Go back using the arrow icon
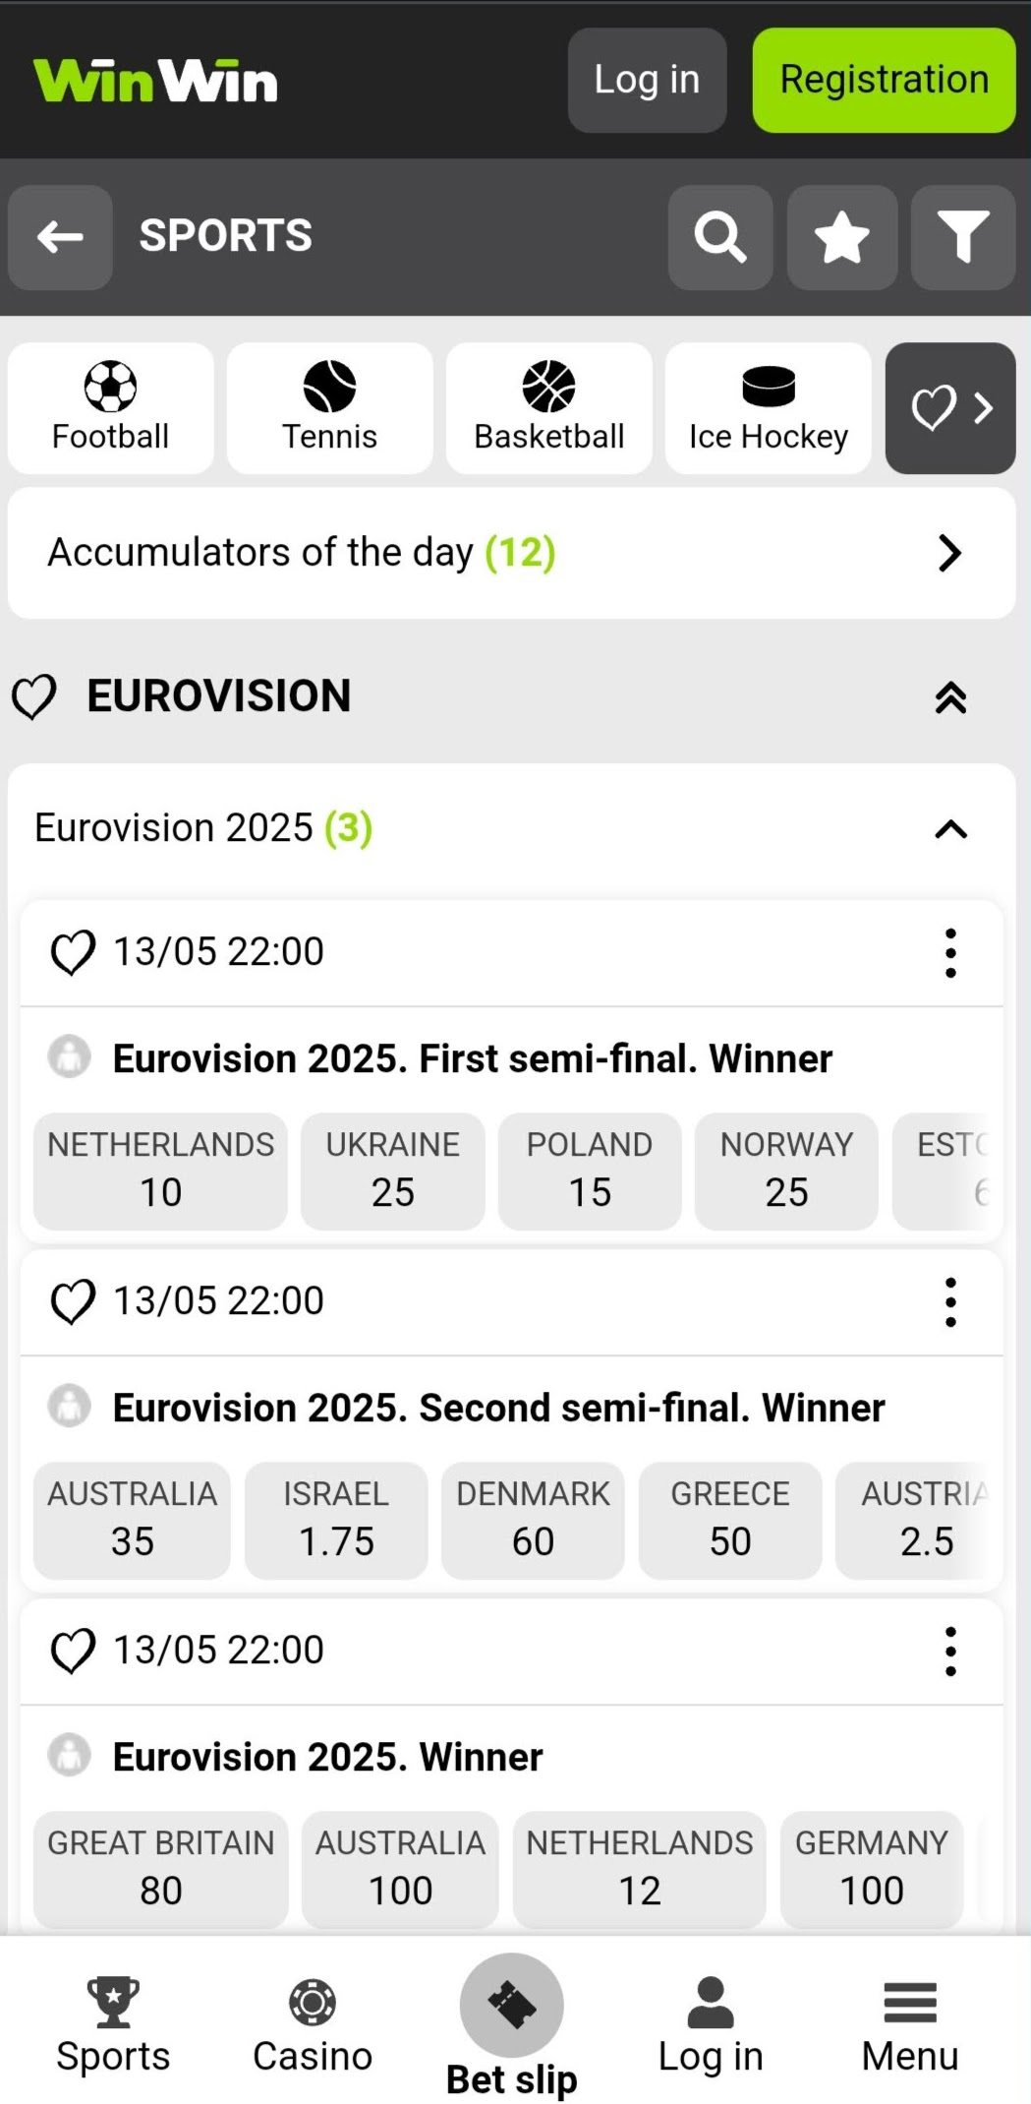The image size is (1031, 2104). pos(60,237)
